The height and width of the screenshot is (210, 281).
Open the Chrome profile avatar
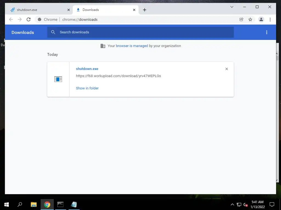click(261, 19)
